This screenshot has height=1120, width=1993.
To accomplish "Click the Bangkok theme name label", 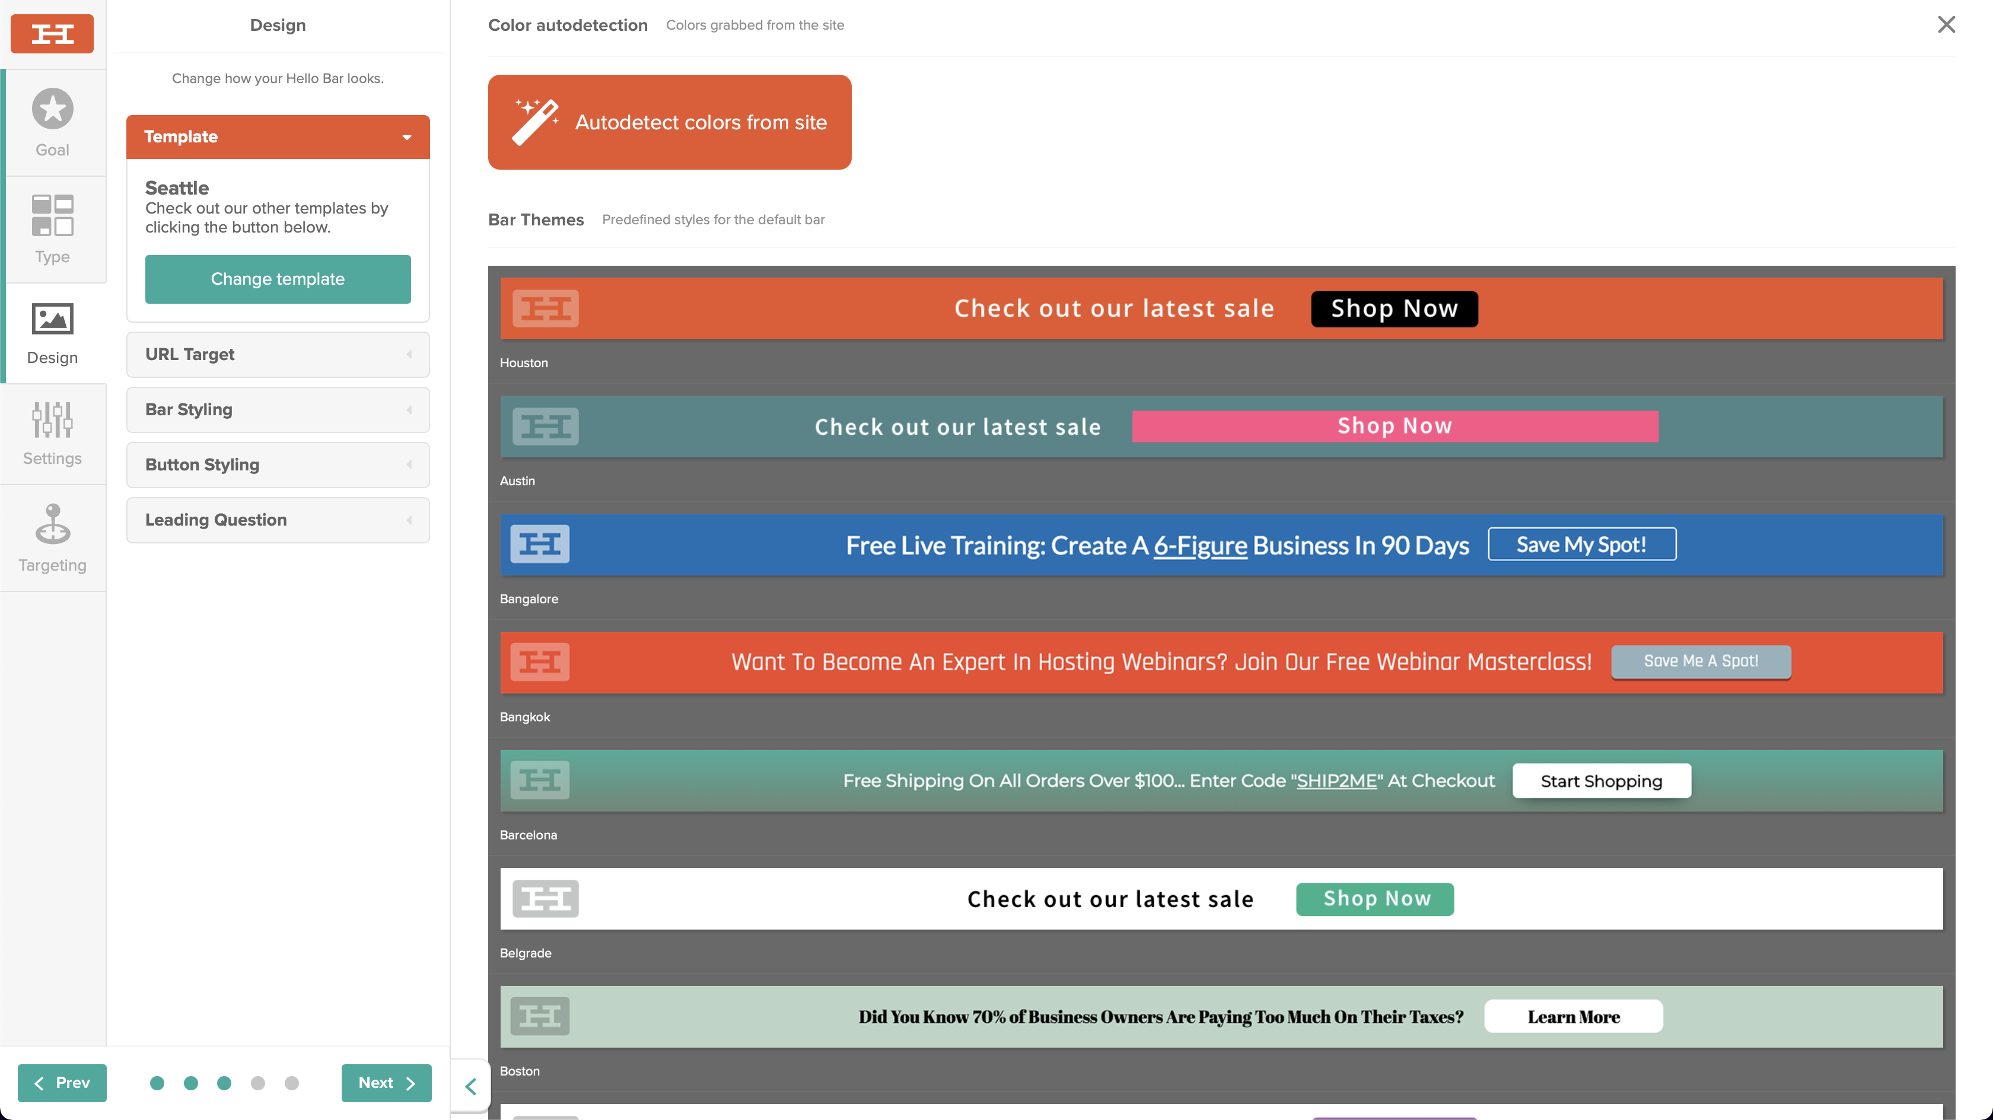I will (x=526, y=717).
